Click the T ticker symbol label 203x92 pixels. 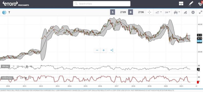pos(9,13)
